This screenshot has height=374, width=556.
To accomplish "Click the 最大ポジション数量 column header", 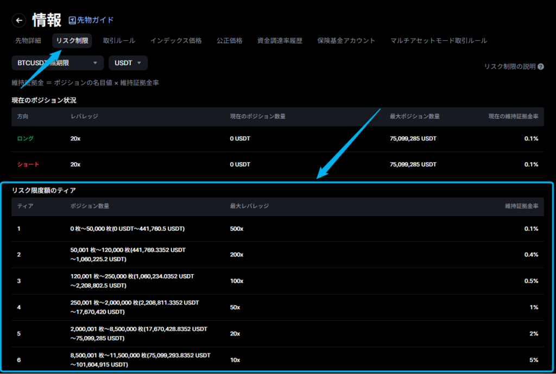I will (x=414, y=117).
